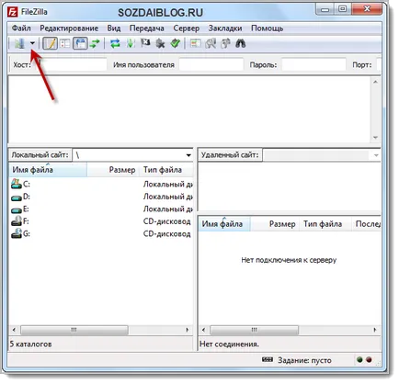Click the Имя пользователя input field

point(211,64)
